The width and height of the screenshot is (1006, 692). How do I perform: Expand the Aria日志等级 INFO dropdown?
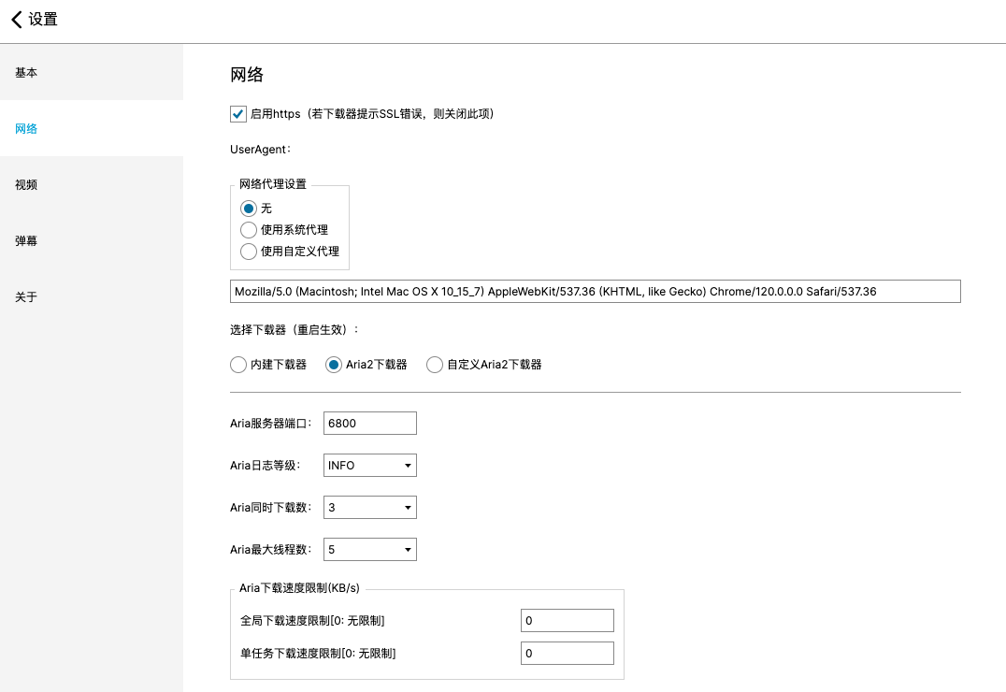tap(369, 466)
